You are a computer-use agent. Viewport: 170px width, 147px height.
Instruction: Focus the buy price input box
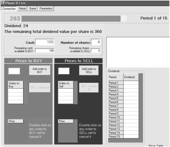point(14,71)
